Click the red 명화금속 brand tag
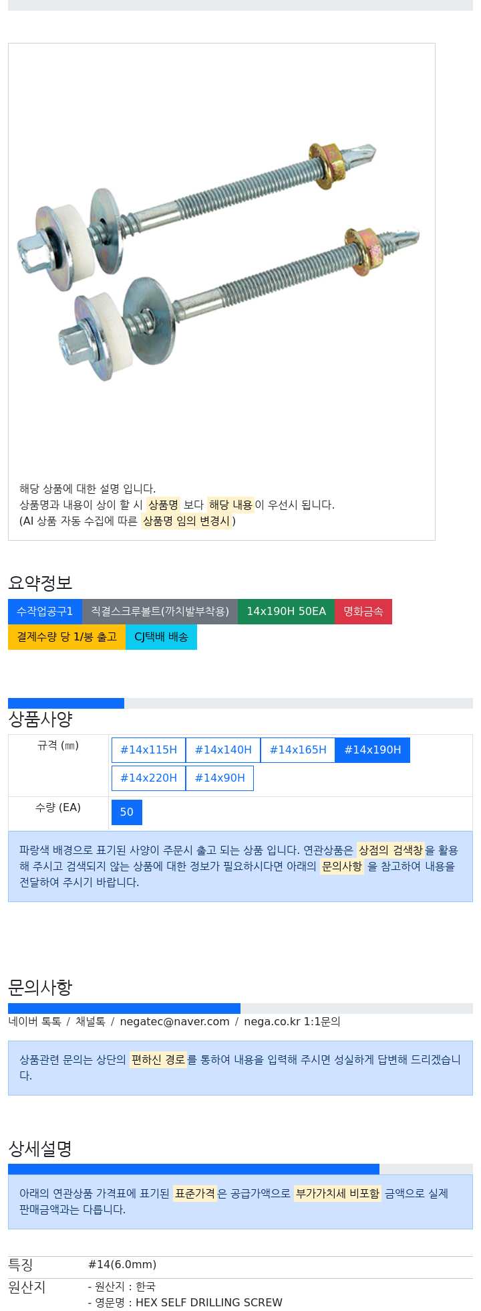Screen dimensions: 481x1311 (363, 612)
